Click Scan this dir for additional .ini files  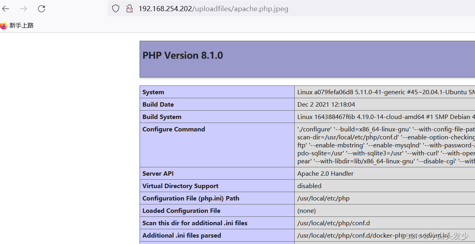click(x=195, y=223)
